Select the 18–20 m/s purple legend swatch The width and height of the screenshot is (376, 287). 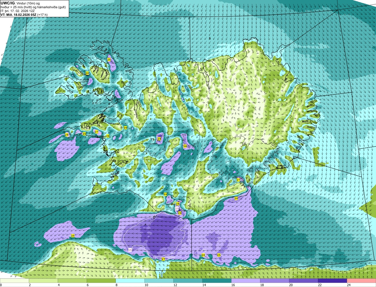[275, 281]
